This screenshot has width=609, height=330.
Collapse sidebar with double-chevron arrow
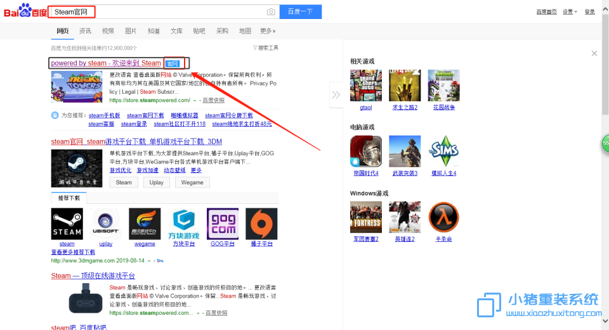pyautogui.click(x=336, y=94)
